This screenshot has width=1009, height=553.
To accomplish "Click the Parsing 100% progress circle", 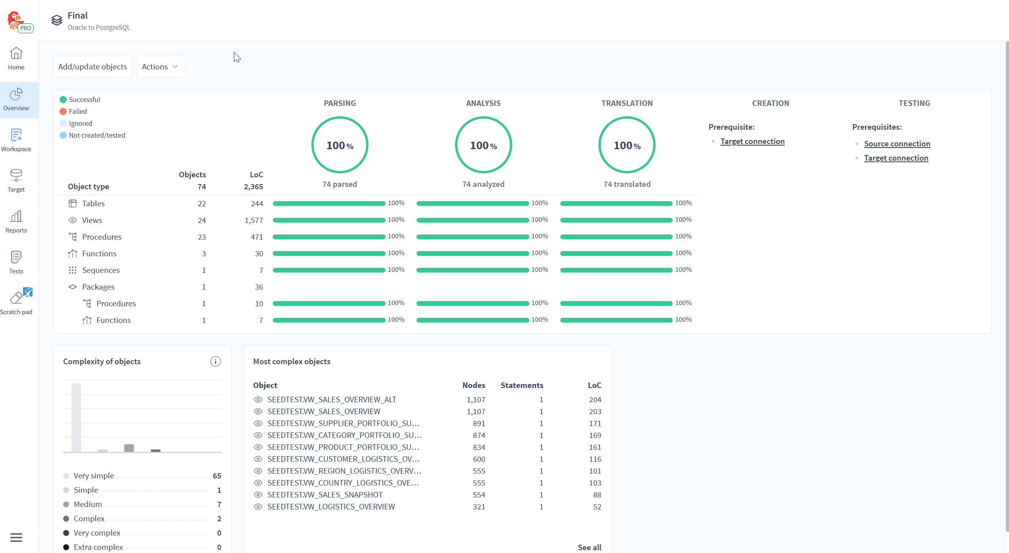I will 340,145.
